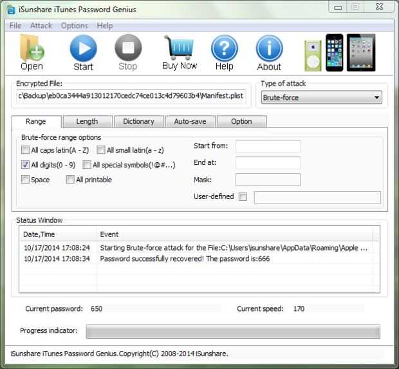
Task: Switch to the Length tab
Action: [x=88, y=121]
